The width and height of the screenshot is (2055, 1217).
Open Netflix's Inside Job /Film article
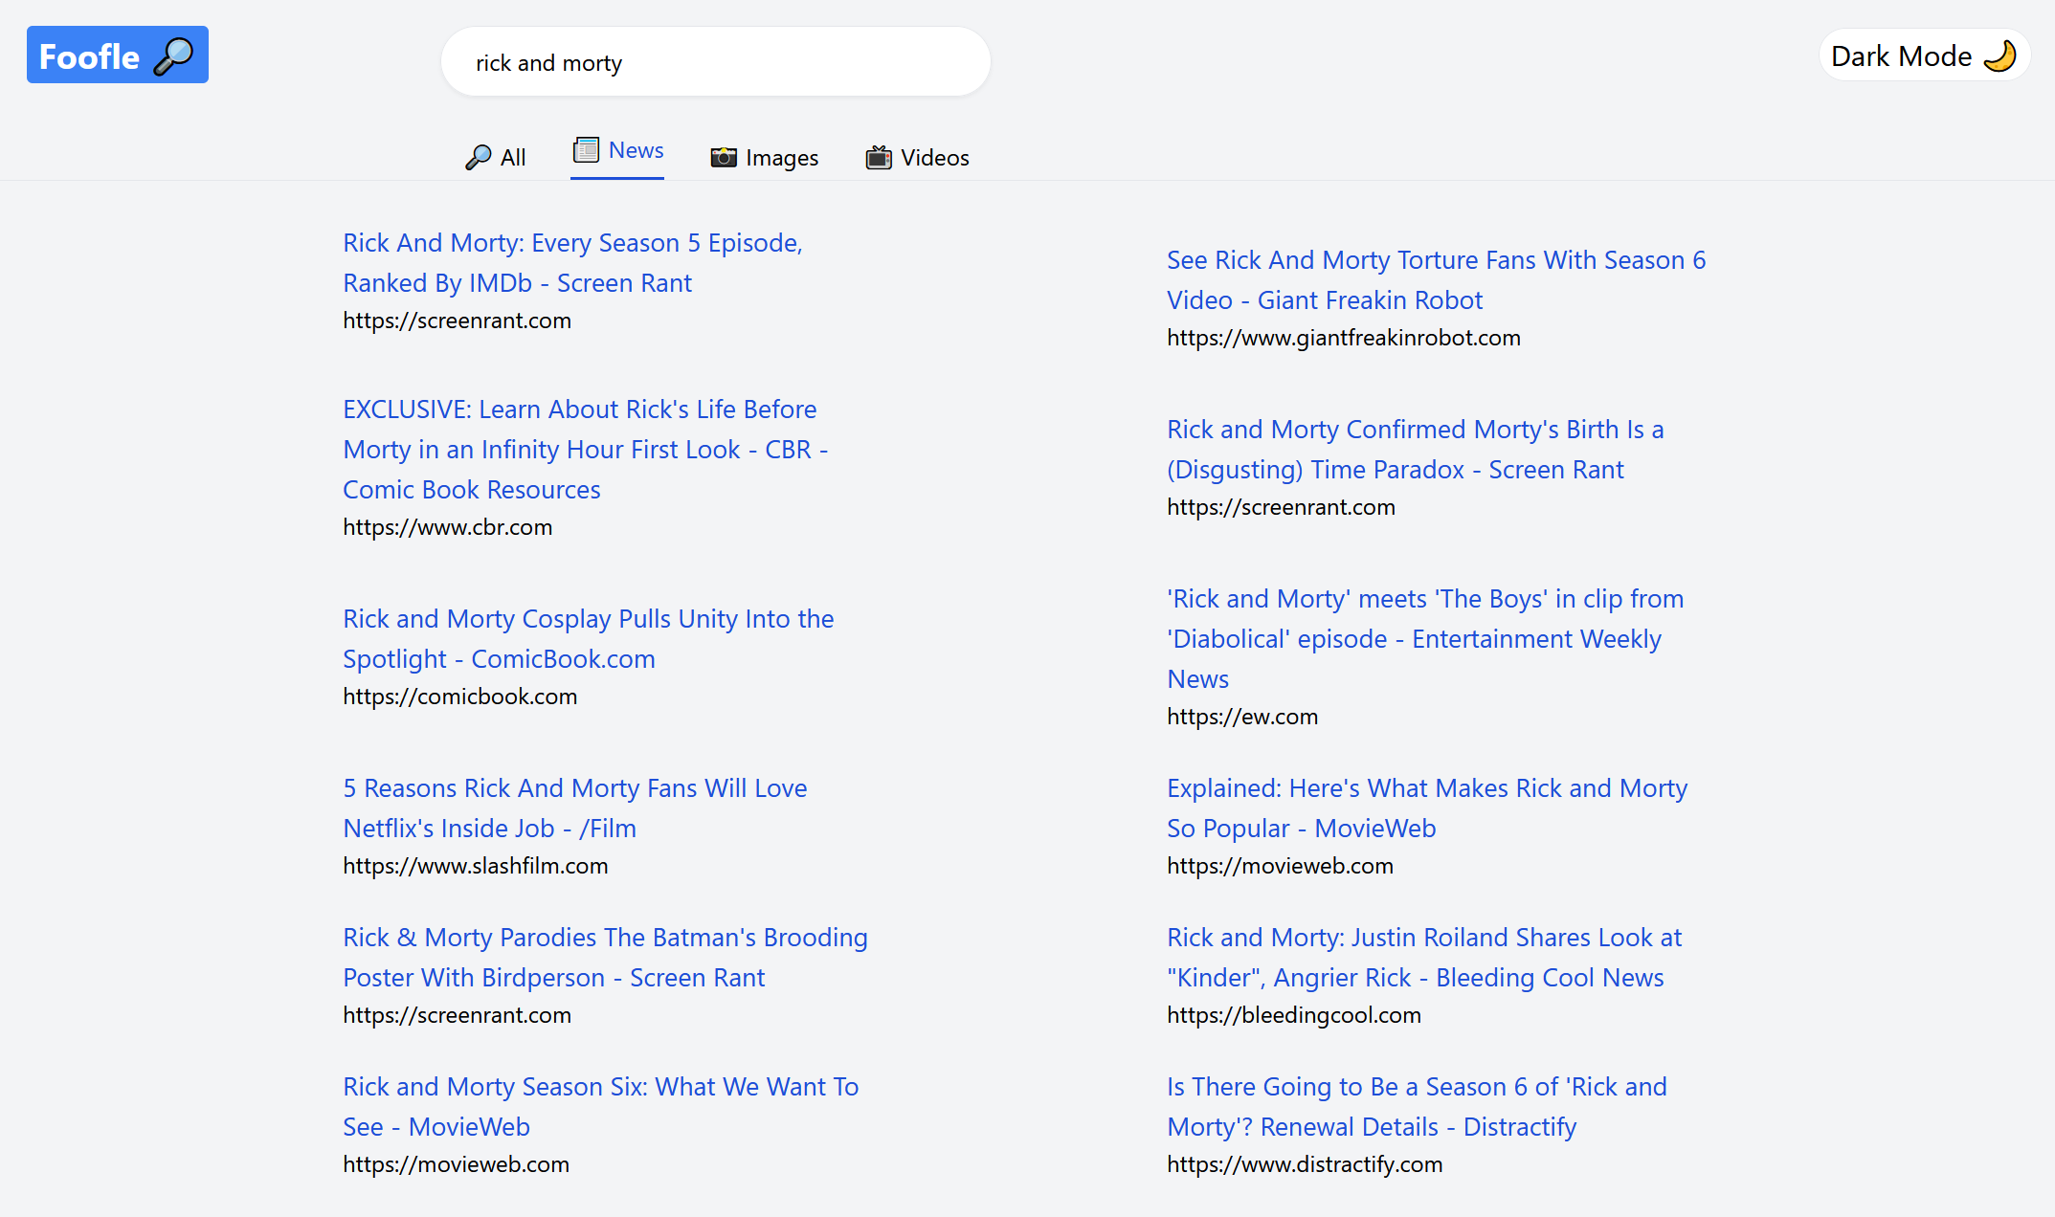point(574,808)
